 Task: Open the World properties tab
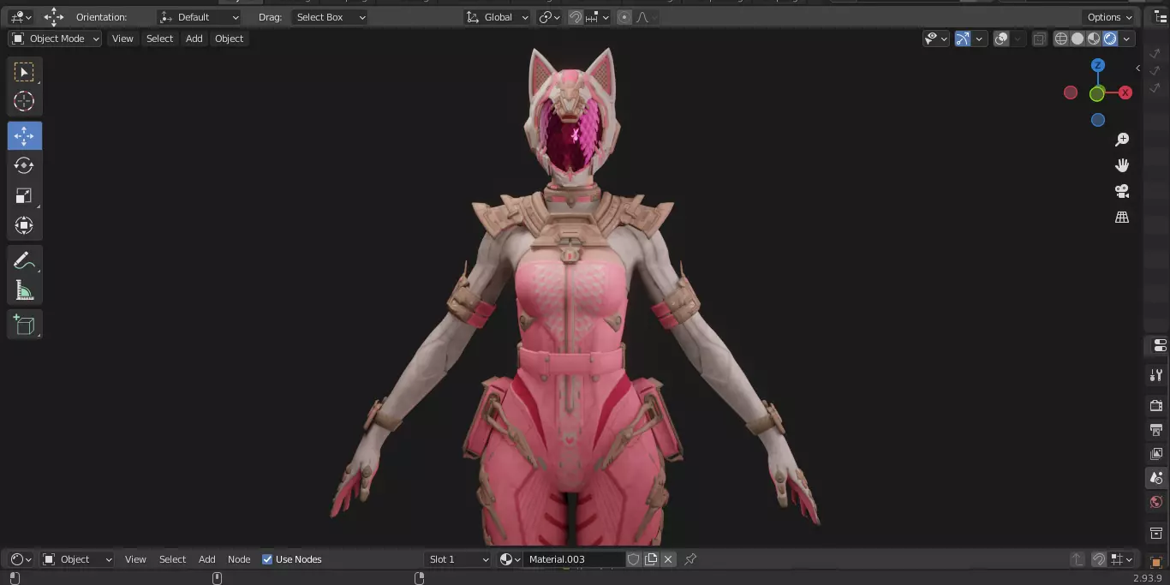pyautogui.click(x=1156, y=502)
